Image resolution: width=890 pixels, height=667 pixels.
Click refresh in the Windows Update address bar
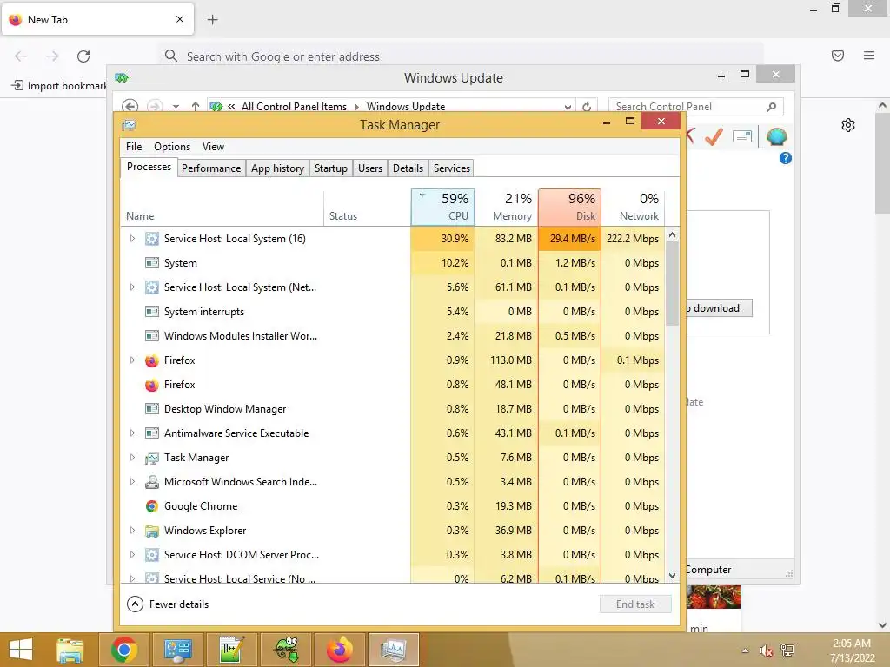[587, 107]
